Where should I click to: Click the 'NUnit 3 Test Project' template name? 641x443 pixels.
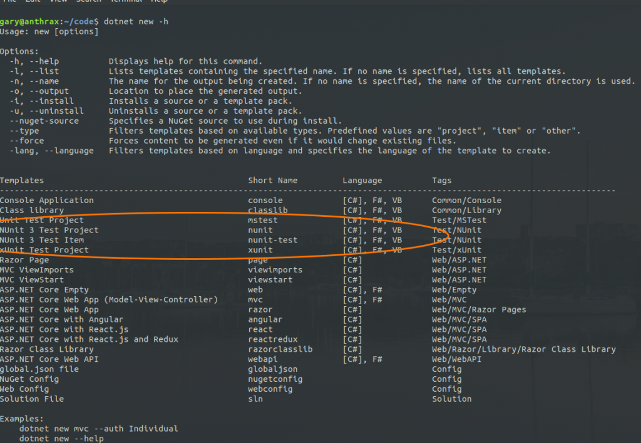coord(49,230)
